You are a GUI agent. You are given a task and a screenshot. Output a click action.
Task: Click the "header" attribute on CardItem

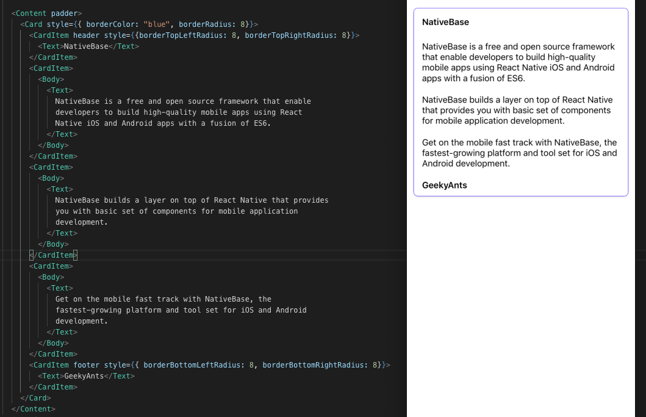point(86,35)
